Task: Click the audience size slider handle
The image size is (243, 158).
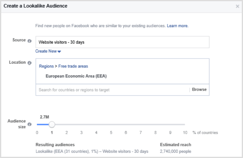Action: [x=52, y=124]
